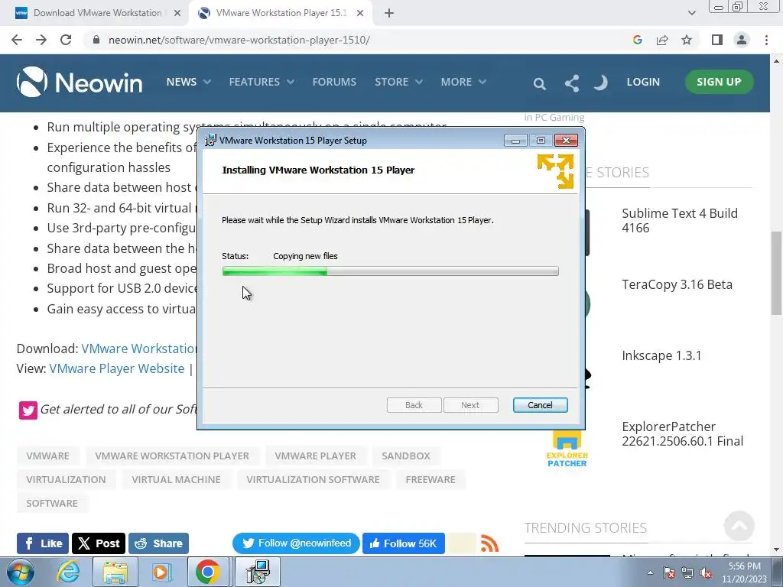Screen dimensions: 783x587
Task: Select the VIRTUALIZATION tag
Action: (x=66, y=479)
